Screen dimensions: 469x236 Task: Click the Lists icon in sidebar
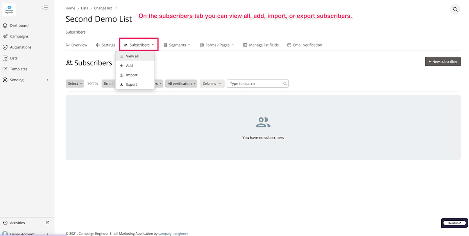(x=5, y=58)
